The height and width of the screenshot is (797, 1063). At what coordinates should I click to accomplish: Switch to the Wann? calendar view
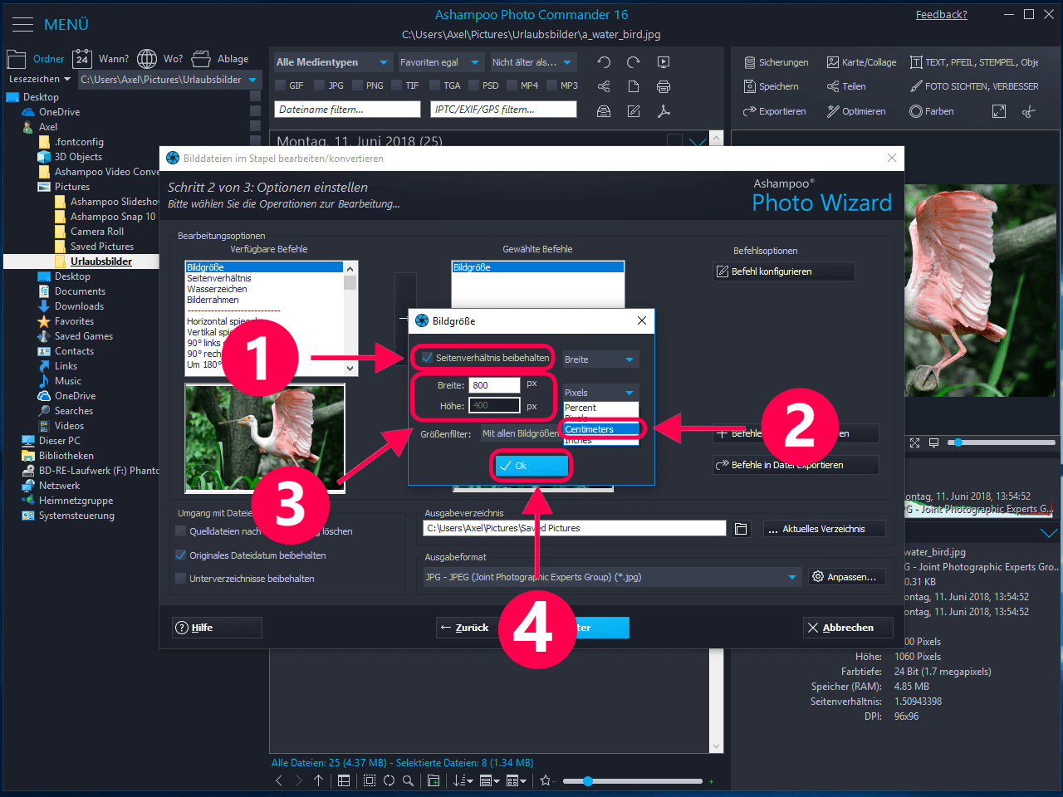click(100, 59)
